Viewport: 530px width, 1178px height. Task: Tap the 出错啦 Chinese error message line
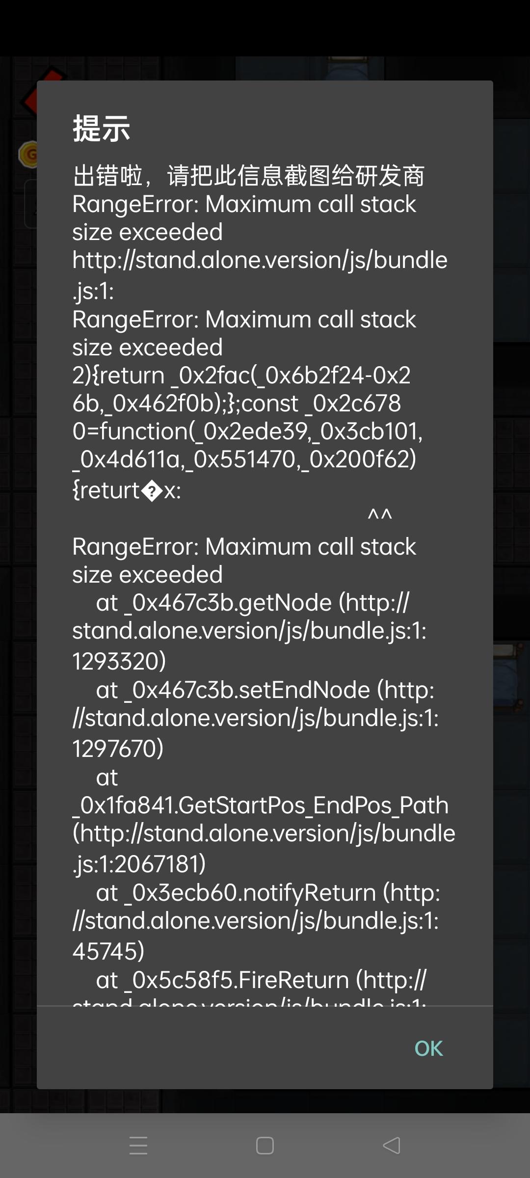[248, 176]
